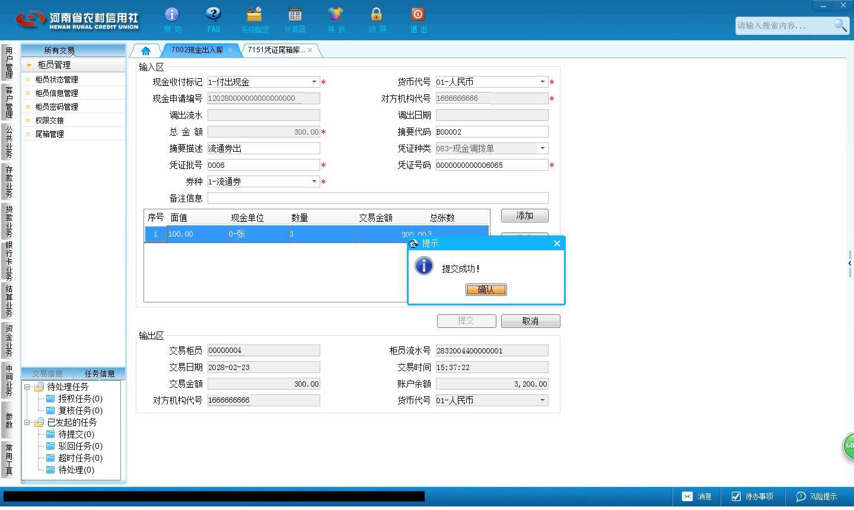Click the 提交 button
This screenshot has width=854, height=510.
(x=466, y=321)
